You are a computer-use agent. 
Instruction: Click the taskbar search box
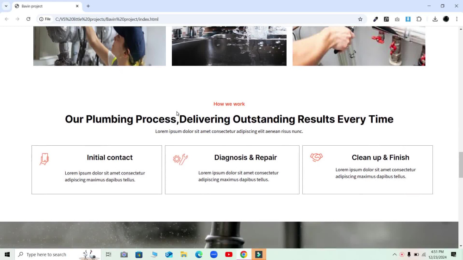[x=57, y=254]
